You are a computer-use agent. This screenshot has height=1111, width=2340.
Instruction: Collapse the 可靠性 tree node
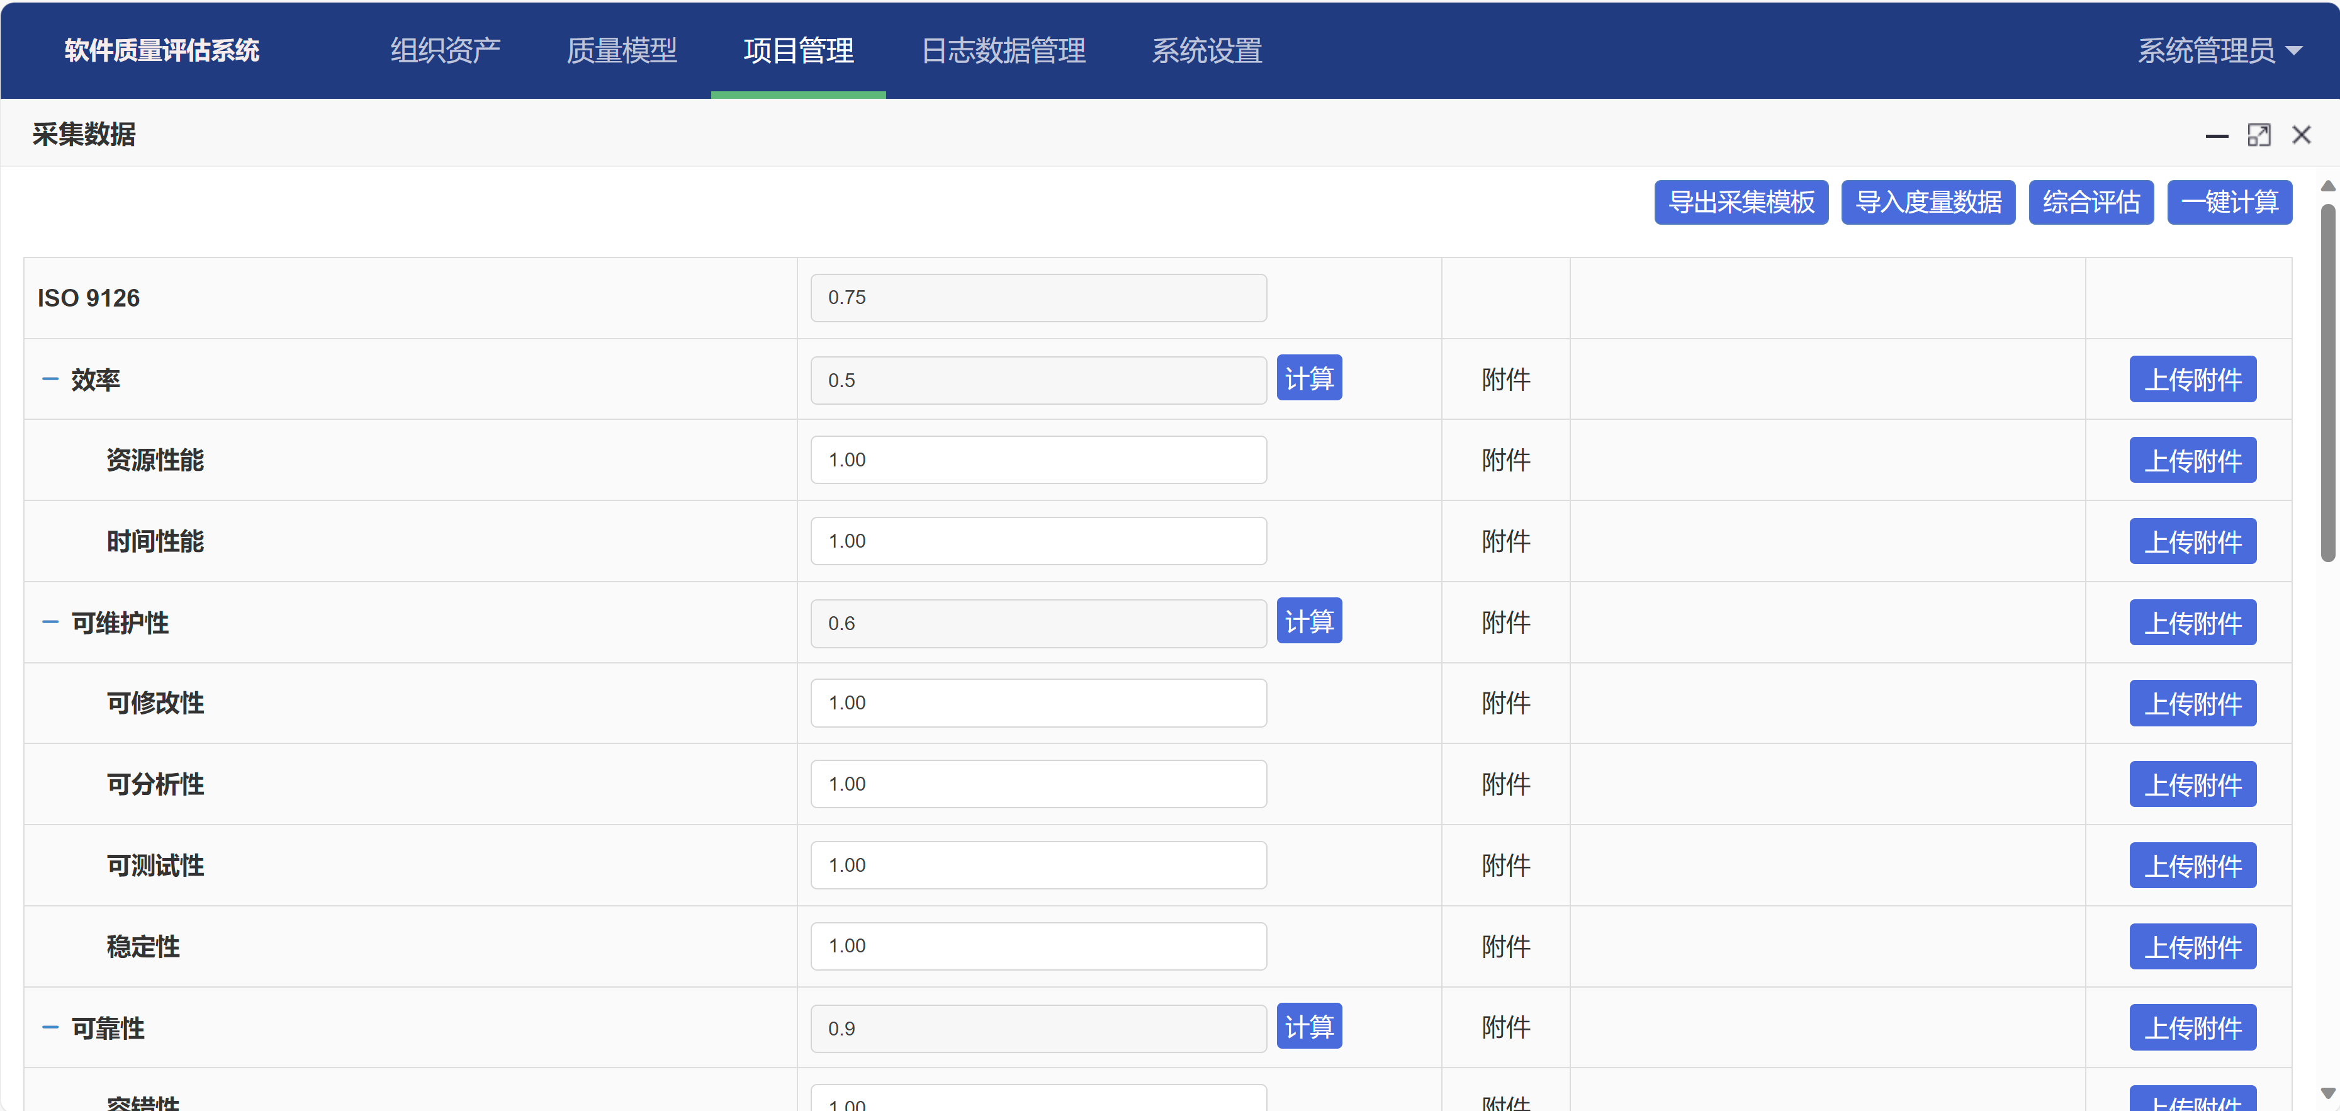[50, 1029]
